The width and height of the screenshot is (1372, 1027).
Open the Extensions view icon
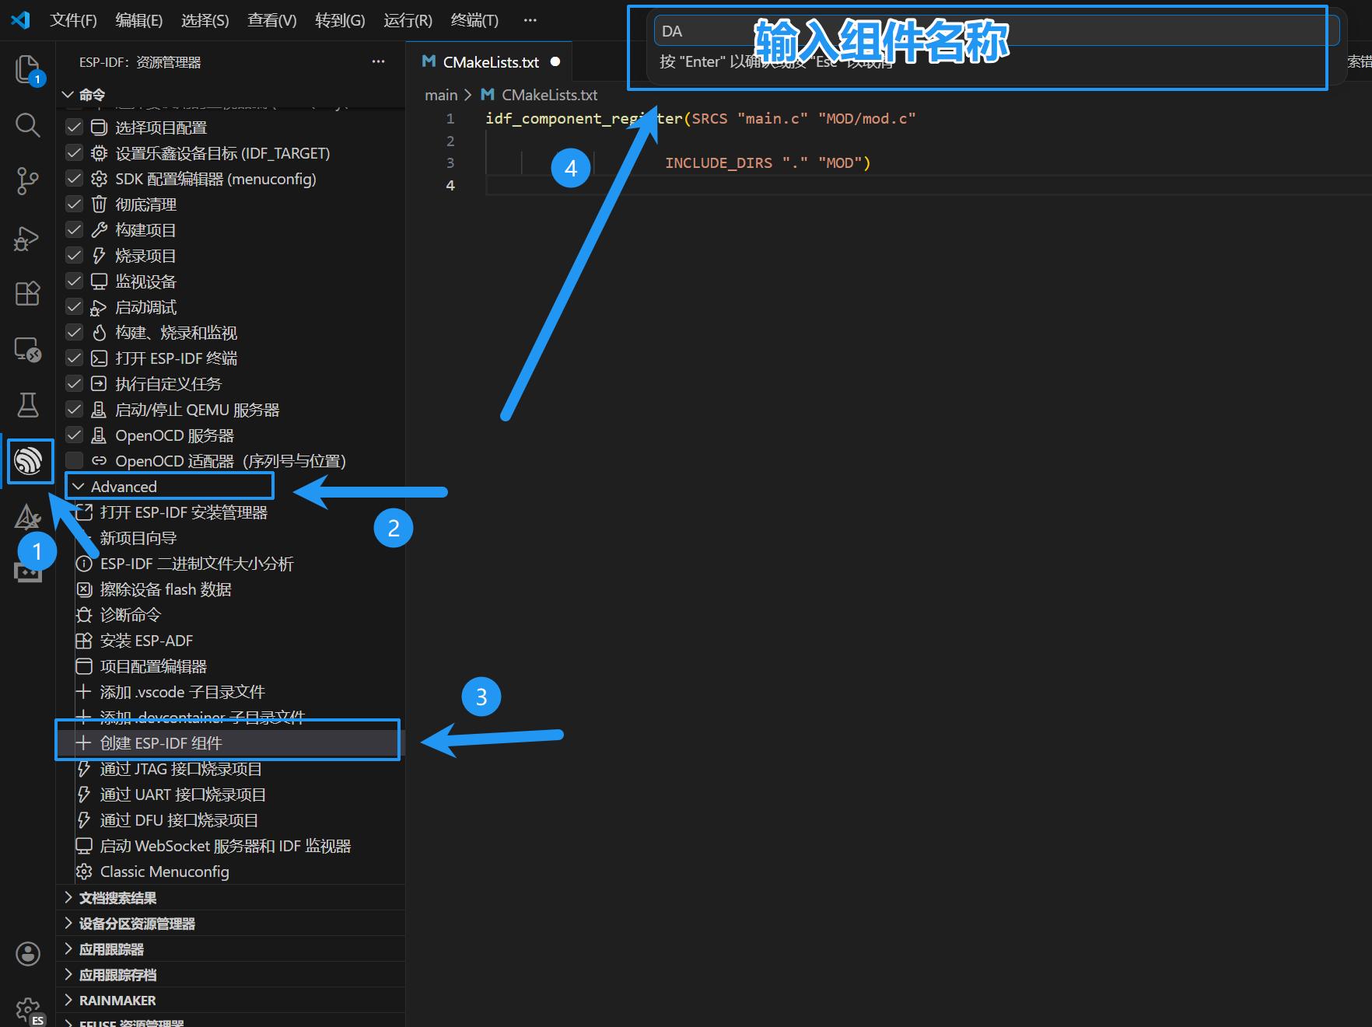(x=28, y=293)
